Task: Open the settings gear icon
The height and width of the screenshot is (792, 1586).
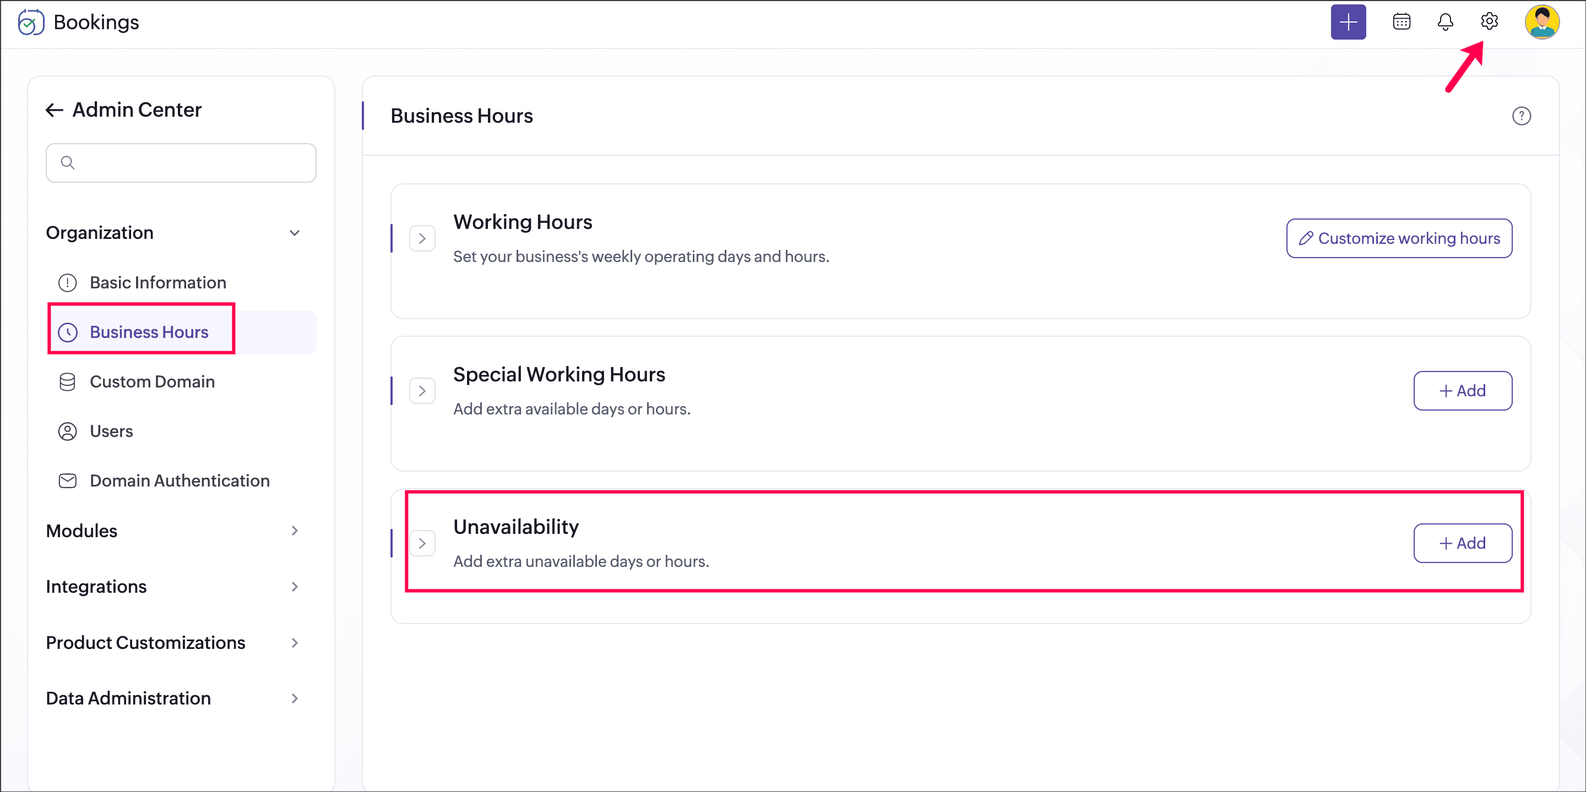Action: (x=1489, y=21)
